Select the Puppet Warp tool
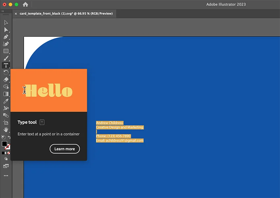The image size is (280, 198). (x=6, y=108)
